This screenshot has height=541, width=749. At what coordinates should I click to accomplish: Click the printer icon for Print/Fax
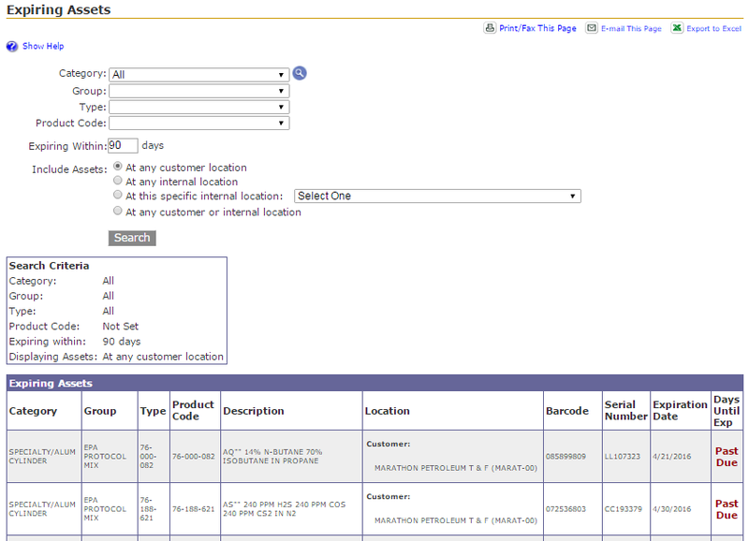coord(490,28)
